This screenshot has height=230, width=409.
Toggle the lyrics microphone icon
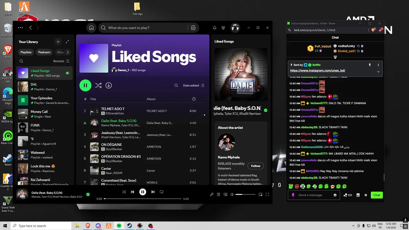pos(212,194)
